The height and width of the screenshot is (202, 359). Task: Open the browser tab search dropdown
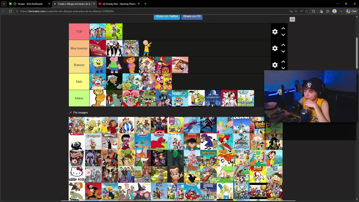(x=4, y=4)
